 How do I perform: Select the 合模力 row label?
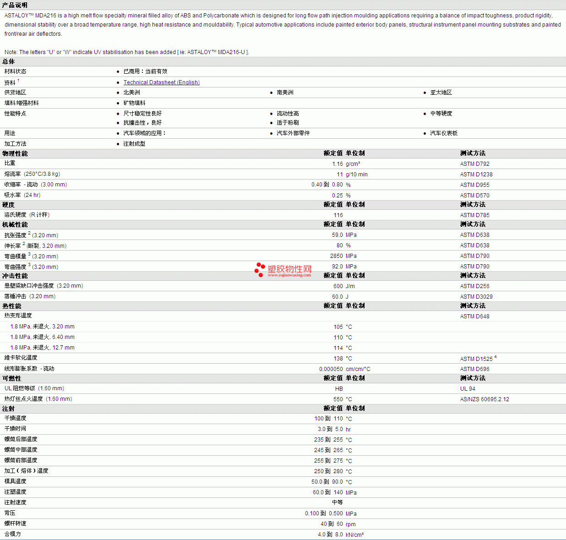13,534
